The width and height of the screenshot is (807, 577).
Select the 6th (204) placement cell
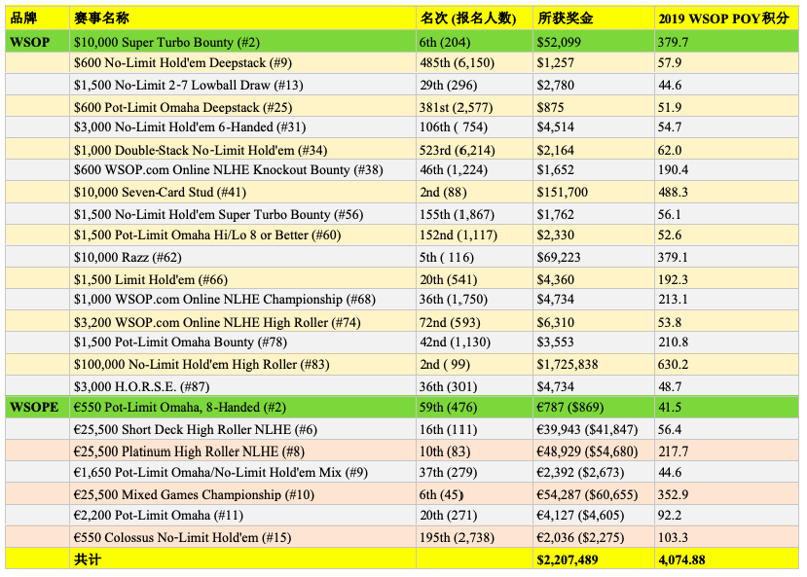[474, 42]
